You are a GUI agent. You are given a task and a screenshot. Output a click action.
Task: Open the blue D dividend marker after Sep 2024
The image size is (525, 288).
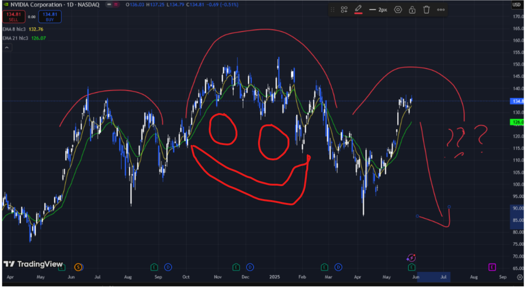[x=168, y=267]
